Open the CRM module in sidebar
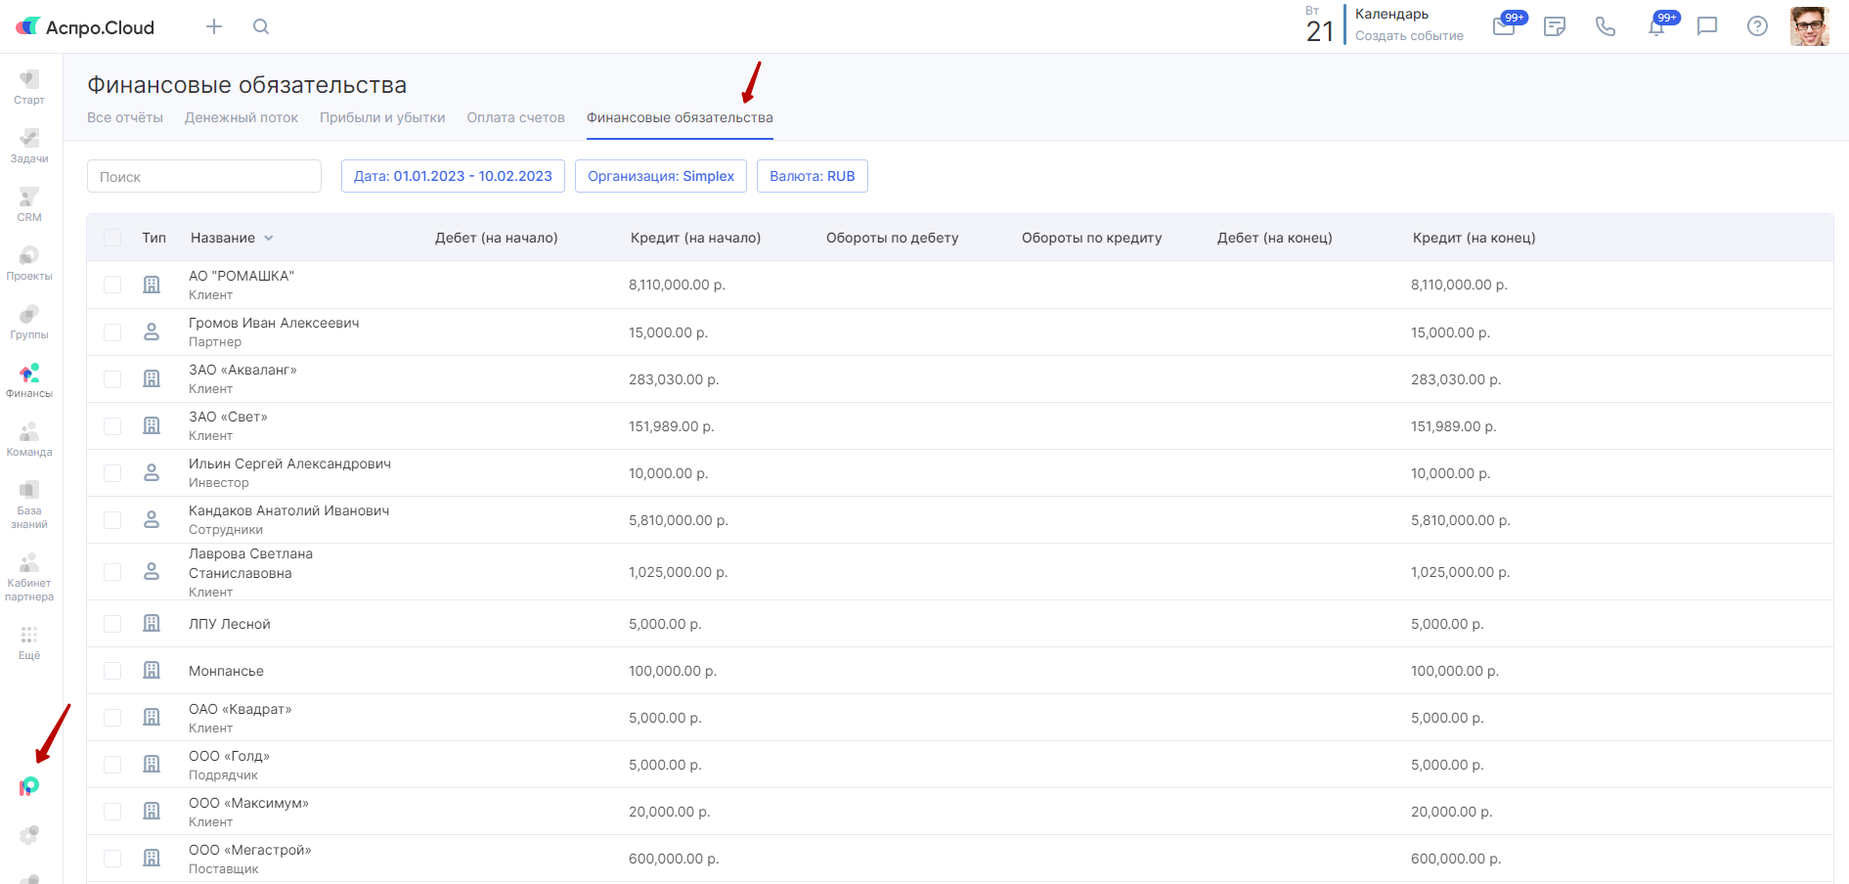The width and height of the screenshot is (1849, 884). coord(29,204)
